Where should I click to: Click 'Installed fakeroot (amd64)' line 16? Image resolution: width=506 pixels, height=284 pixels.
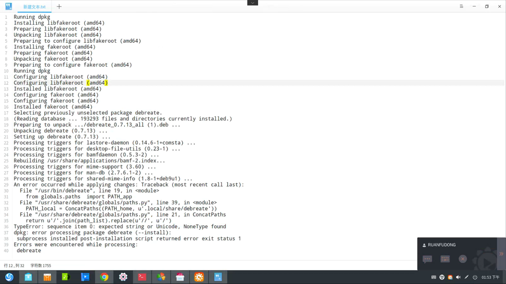tap(53, 107)
